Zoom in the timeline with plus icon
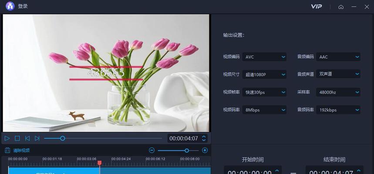Screen dimensions: 374x174 point(205,150)
